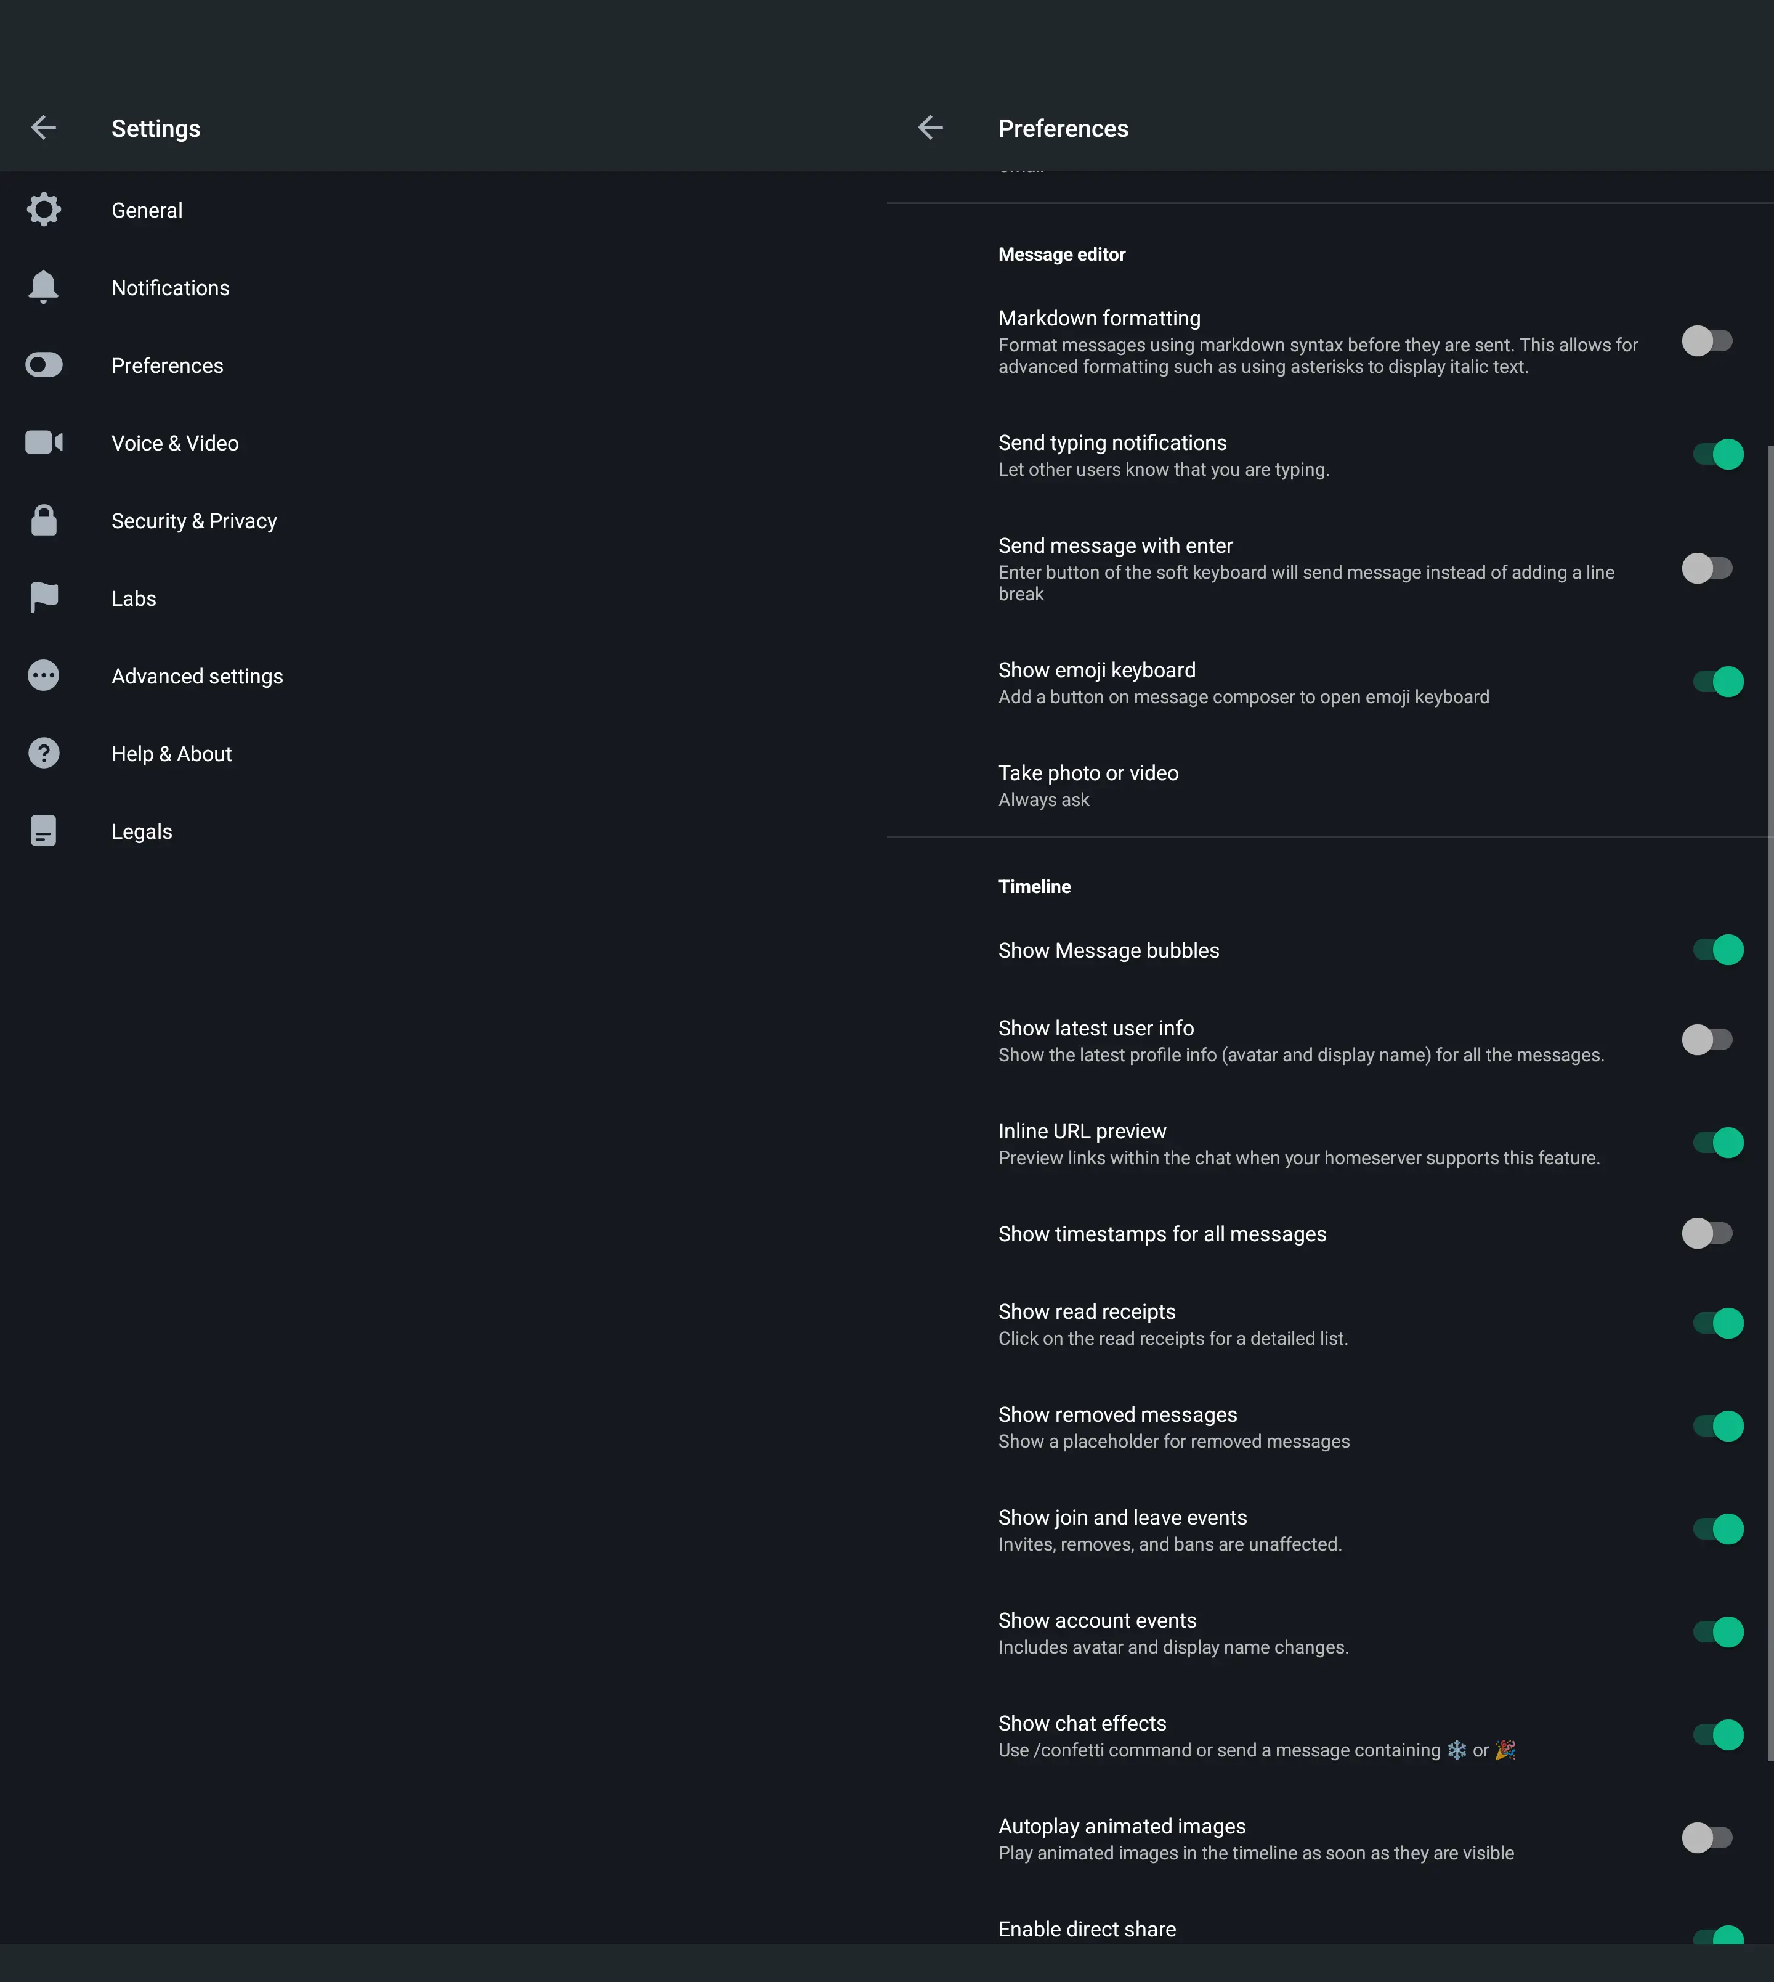This screenshot has height=1982, width=1774.
Task: Turn off Show Message bubbles
Action: pyautogui.click(x=1719, y=950)
